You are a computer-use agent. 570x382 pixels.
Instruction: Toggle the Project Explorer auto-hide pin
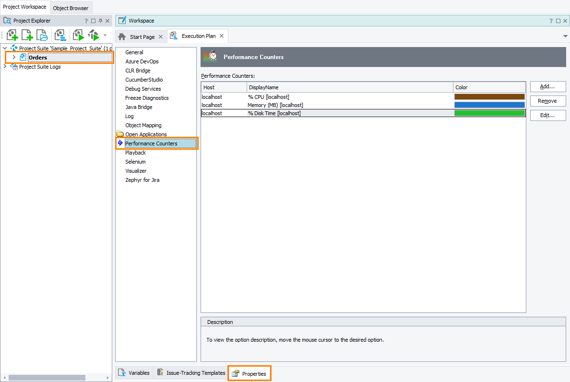tap(100, 21)
